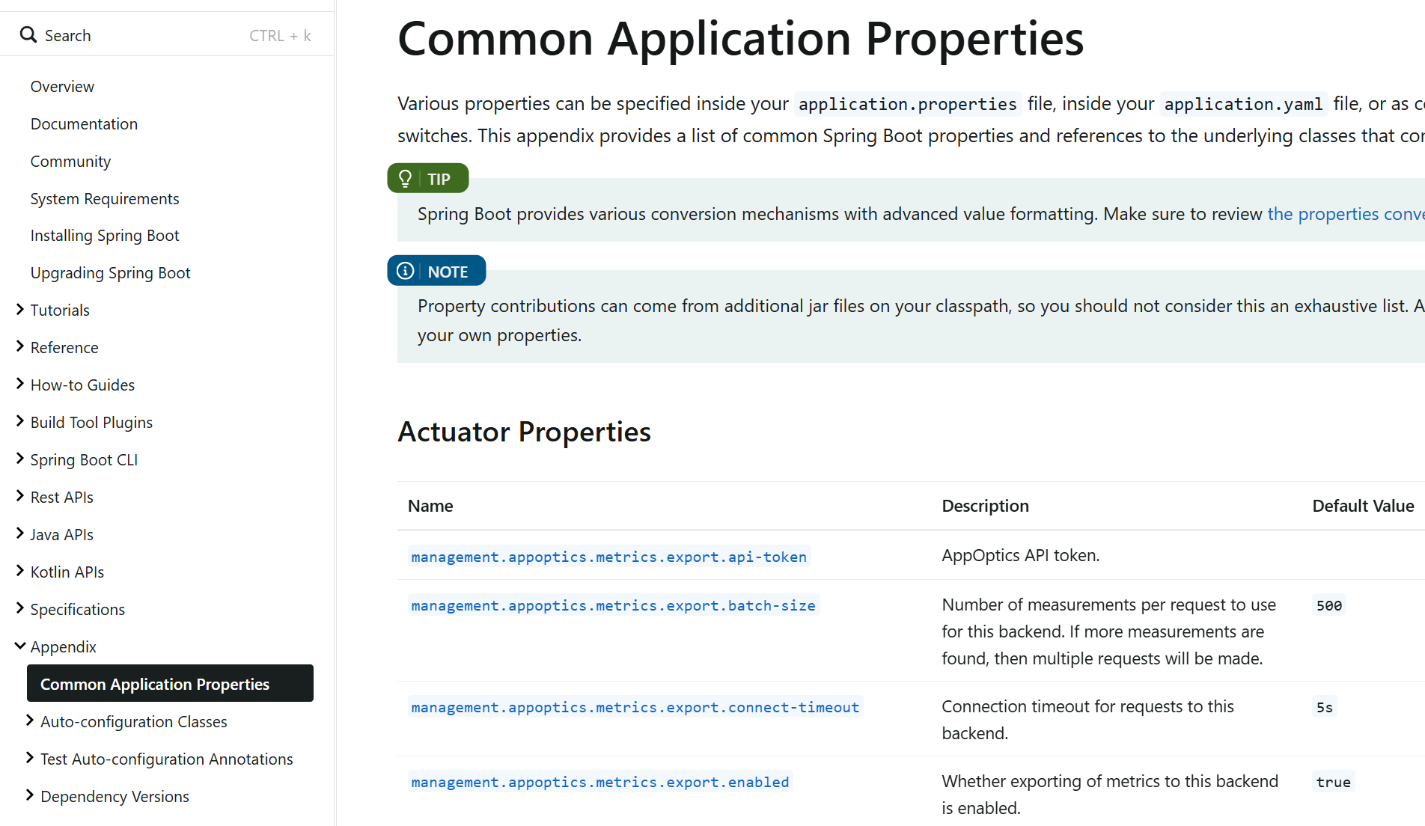Open Appendix nav label
Viewport: 1425px width, 826px height.
pyautogui.click(x=63, y=646)
